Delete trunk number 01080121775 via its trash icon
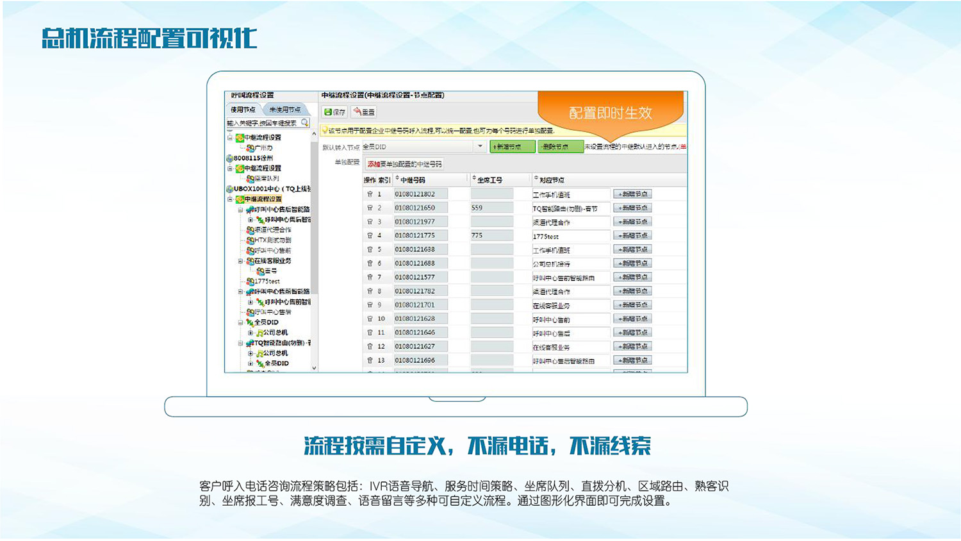This screenshot has height=541, width=961. pos(370,236)
